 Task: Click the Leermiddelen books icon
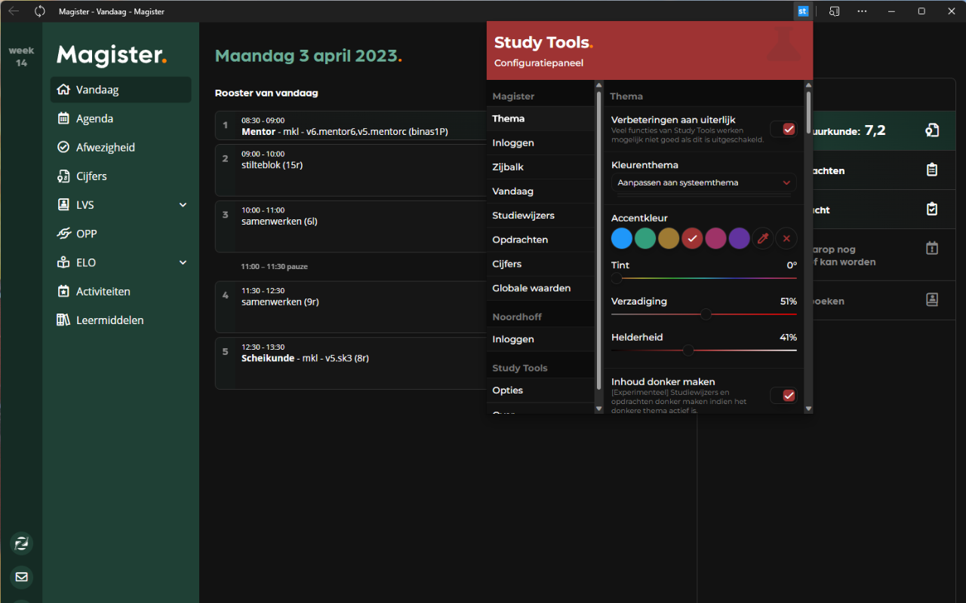[x=64, y=320]
